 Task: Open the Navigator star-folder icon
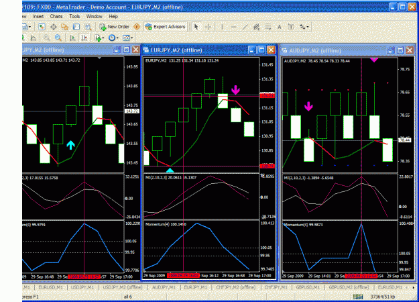(x=64, y=27)
